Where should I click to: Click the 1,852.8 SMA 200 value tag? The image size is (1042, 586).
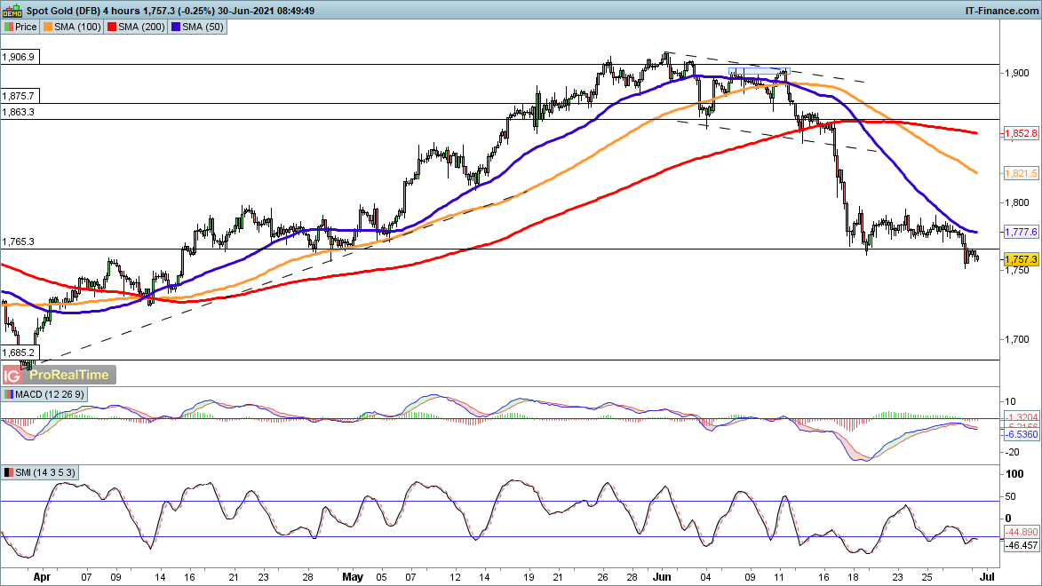[x=1020, y=133]
